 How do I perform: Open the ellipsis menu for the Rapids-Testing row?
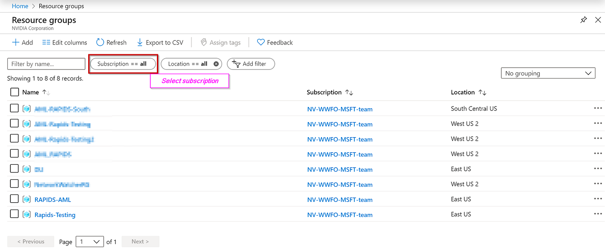pyautogui.click(x=598, y=214)
